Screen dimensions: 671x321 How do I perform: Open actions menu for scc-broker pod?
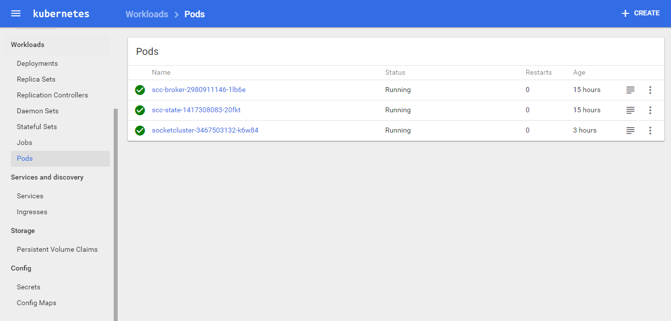coord(650,90)
